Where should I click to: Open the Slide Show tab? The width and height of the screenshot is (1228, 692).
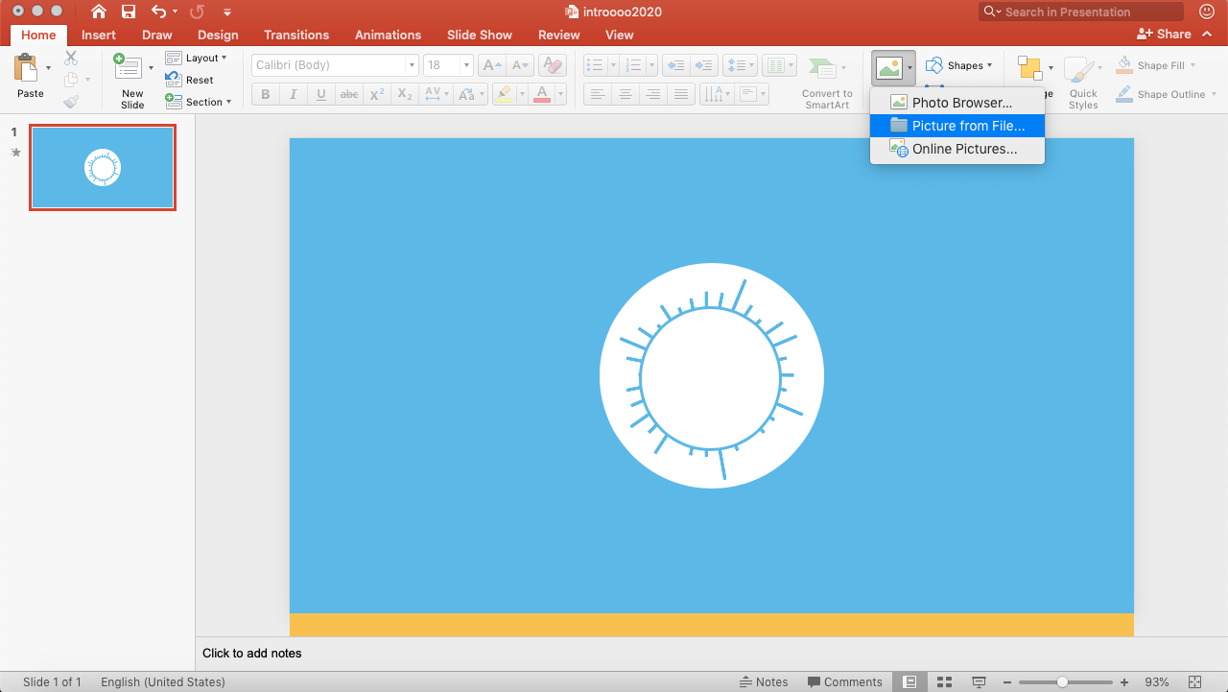pos(480,35)
